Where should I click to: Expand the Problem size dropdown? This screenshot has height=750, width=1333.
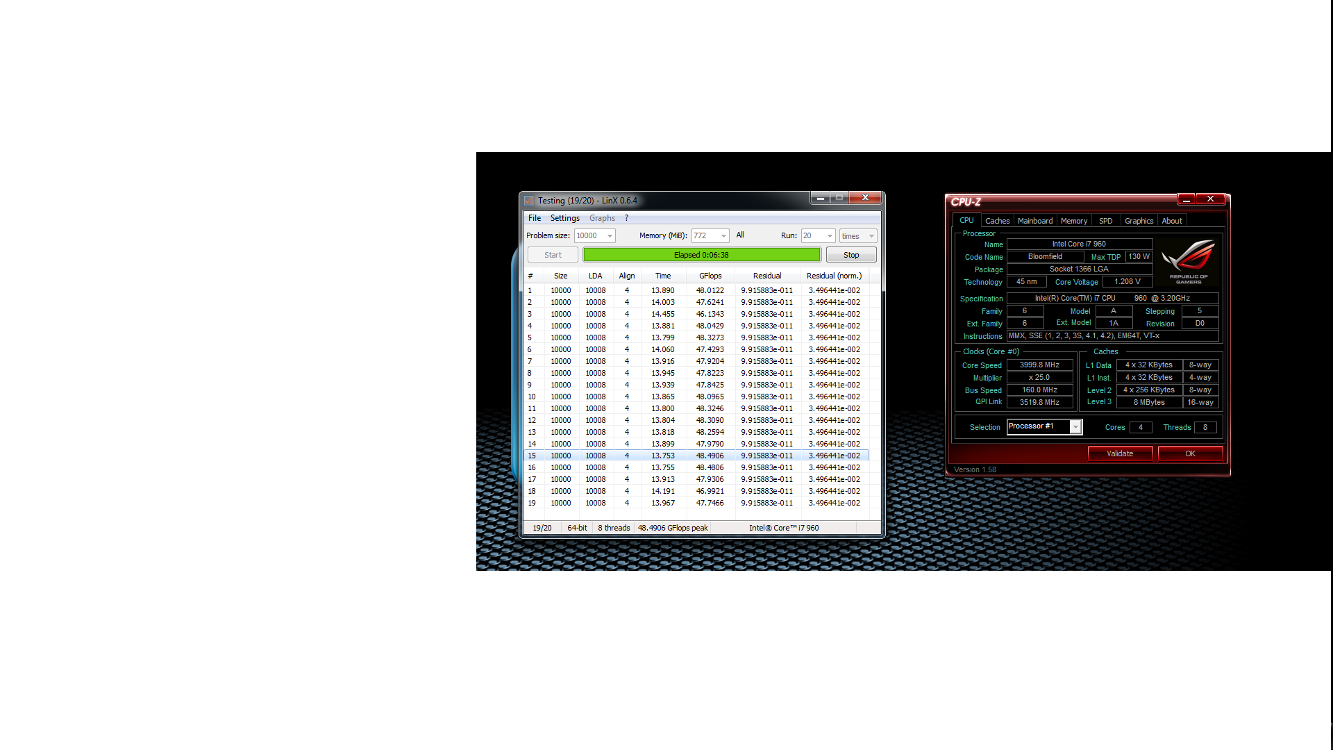point(610,236)
